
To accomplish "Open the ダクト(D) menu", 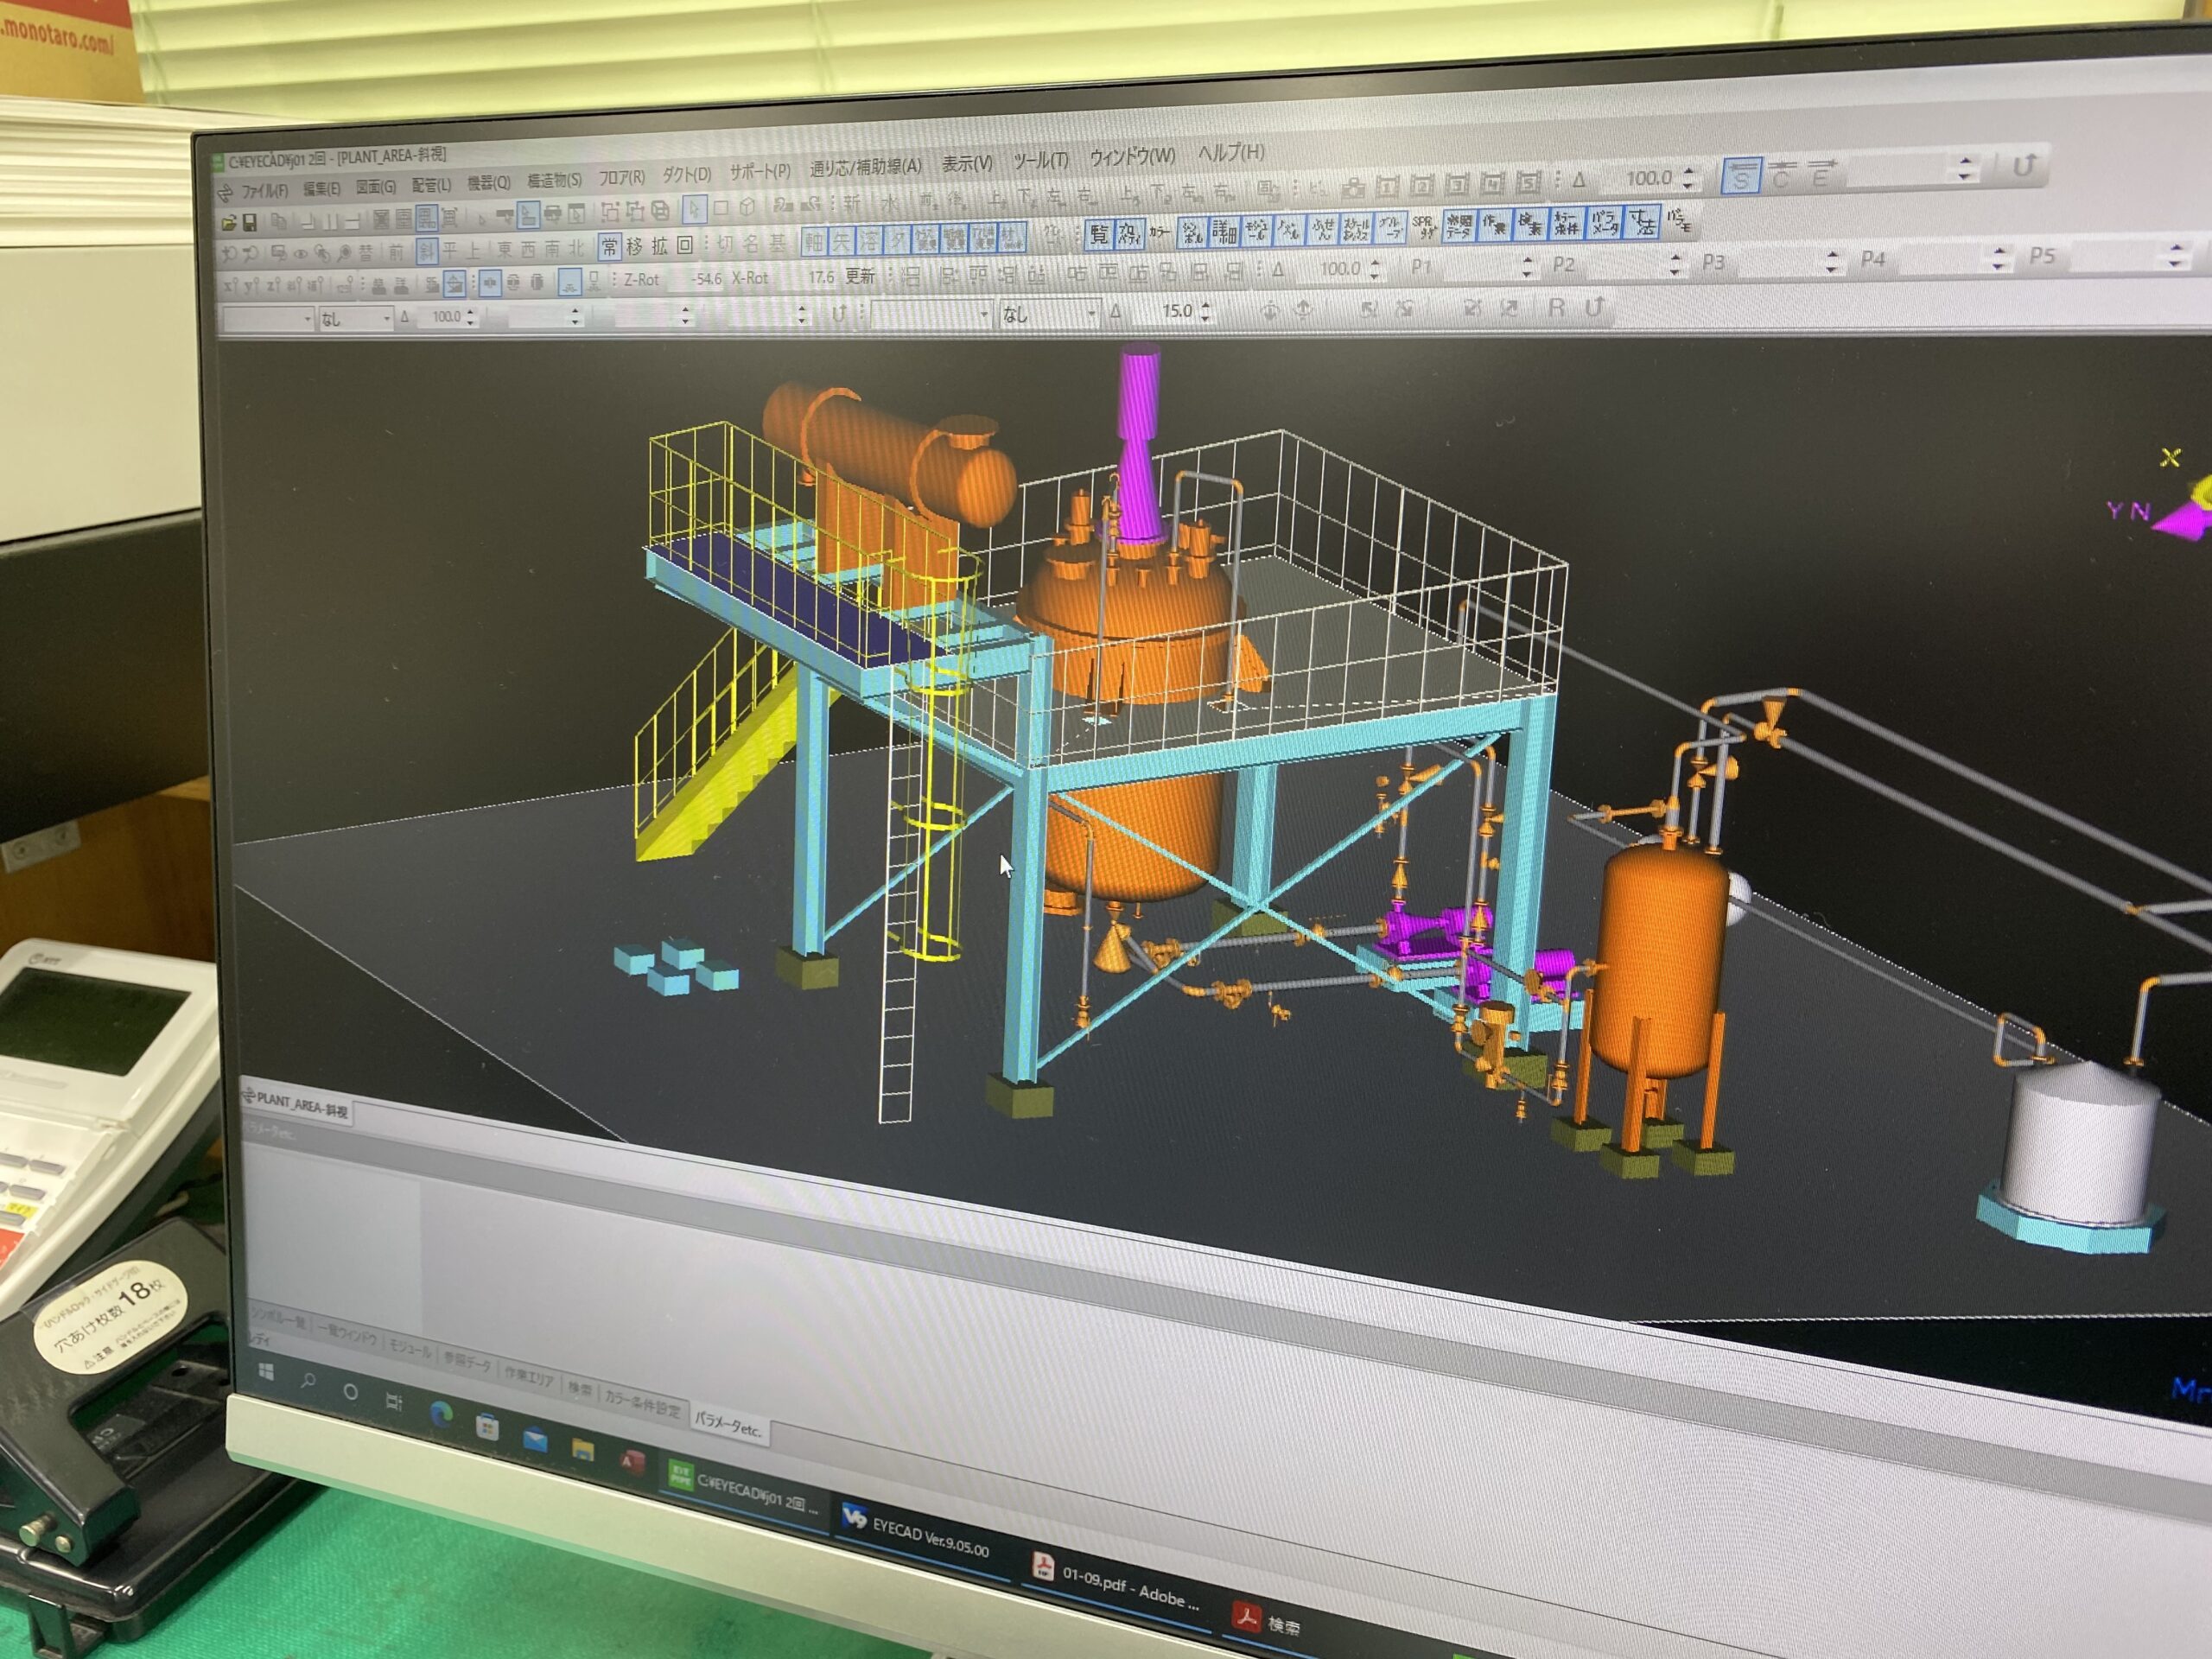I will coord(686,175).
